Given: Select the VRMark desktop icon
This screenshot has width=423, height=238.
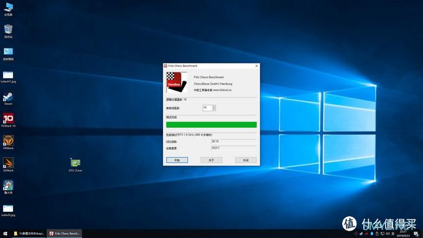Looking at the screenshot, I should 8,142.
